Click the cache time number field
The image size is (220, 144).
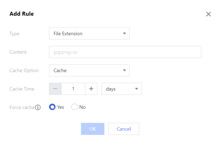pos(73,89)
